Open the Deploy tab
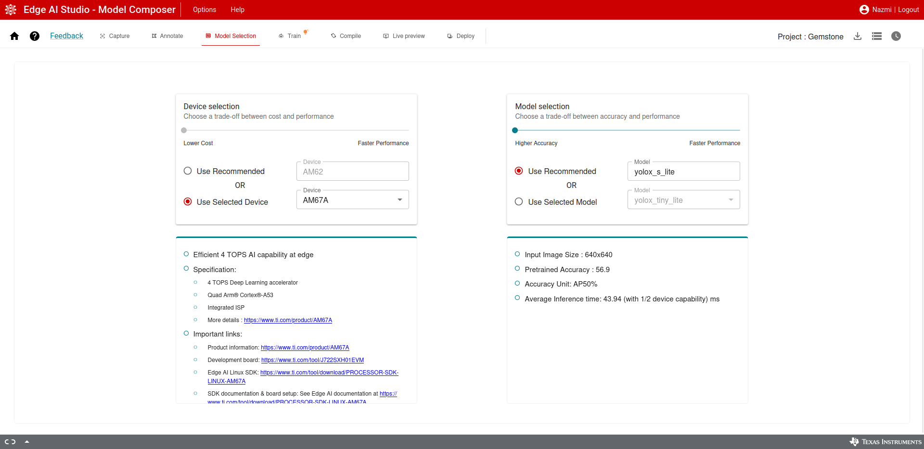This screenshot has width=924, height=449. point(461,36)
